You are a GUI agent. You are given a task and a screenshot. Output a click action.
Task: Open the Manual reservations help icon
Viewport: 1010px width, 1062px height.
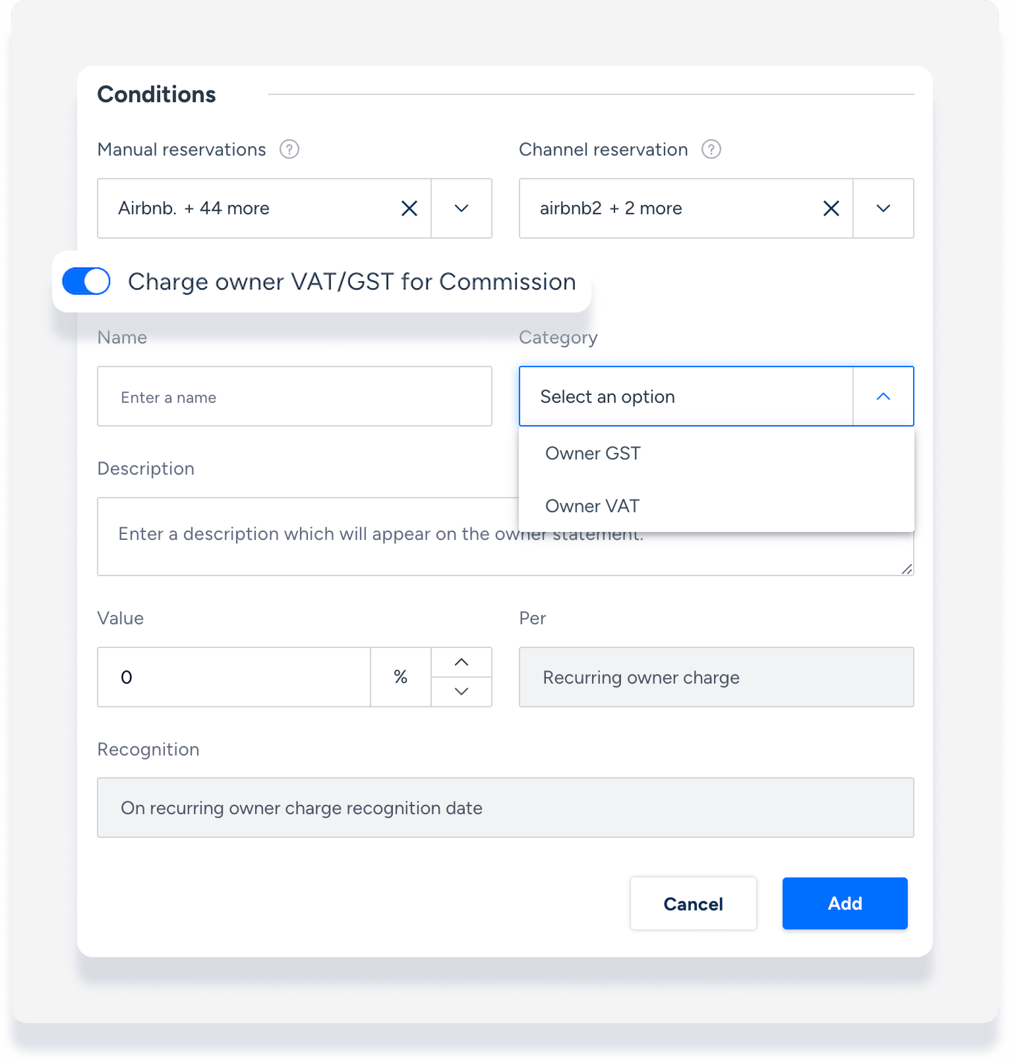tap(289, 150)
